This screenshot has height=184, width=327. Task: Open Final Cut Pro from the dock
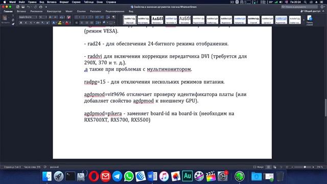(x=211, y=176)
